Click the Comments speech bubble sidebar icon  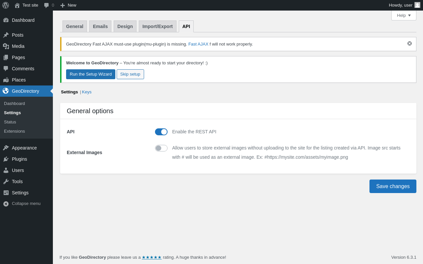6,69
